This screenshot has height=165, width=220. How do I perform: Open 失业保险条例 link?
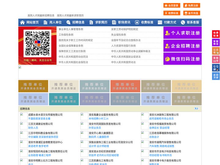119,35
